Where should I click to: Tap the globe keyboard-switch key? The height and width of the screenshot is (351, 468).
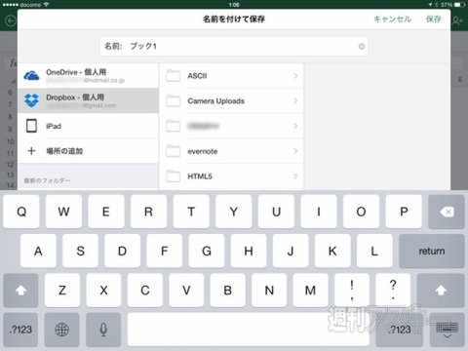click(x=61, y=330)
